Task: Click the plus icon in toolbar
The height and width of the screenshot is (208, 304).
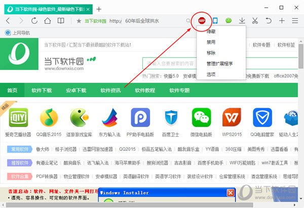Action: pos(282,21)
